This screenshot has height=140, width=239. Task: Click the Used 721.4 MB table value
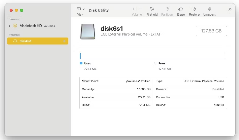(x=144, y=105)
